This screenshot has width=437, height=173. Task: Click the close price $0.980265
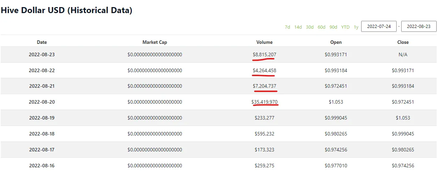click(x=403, y=150)
